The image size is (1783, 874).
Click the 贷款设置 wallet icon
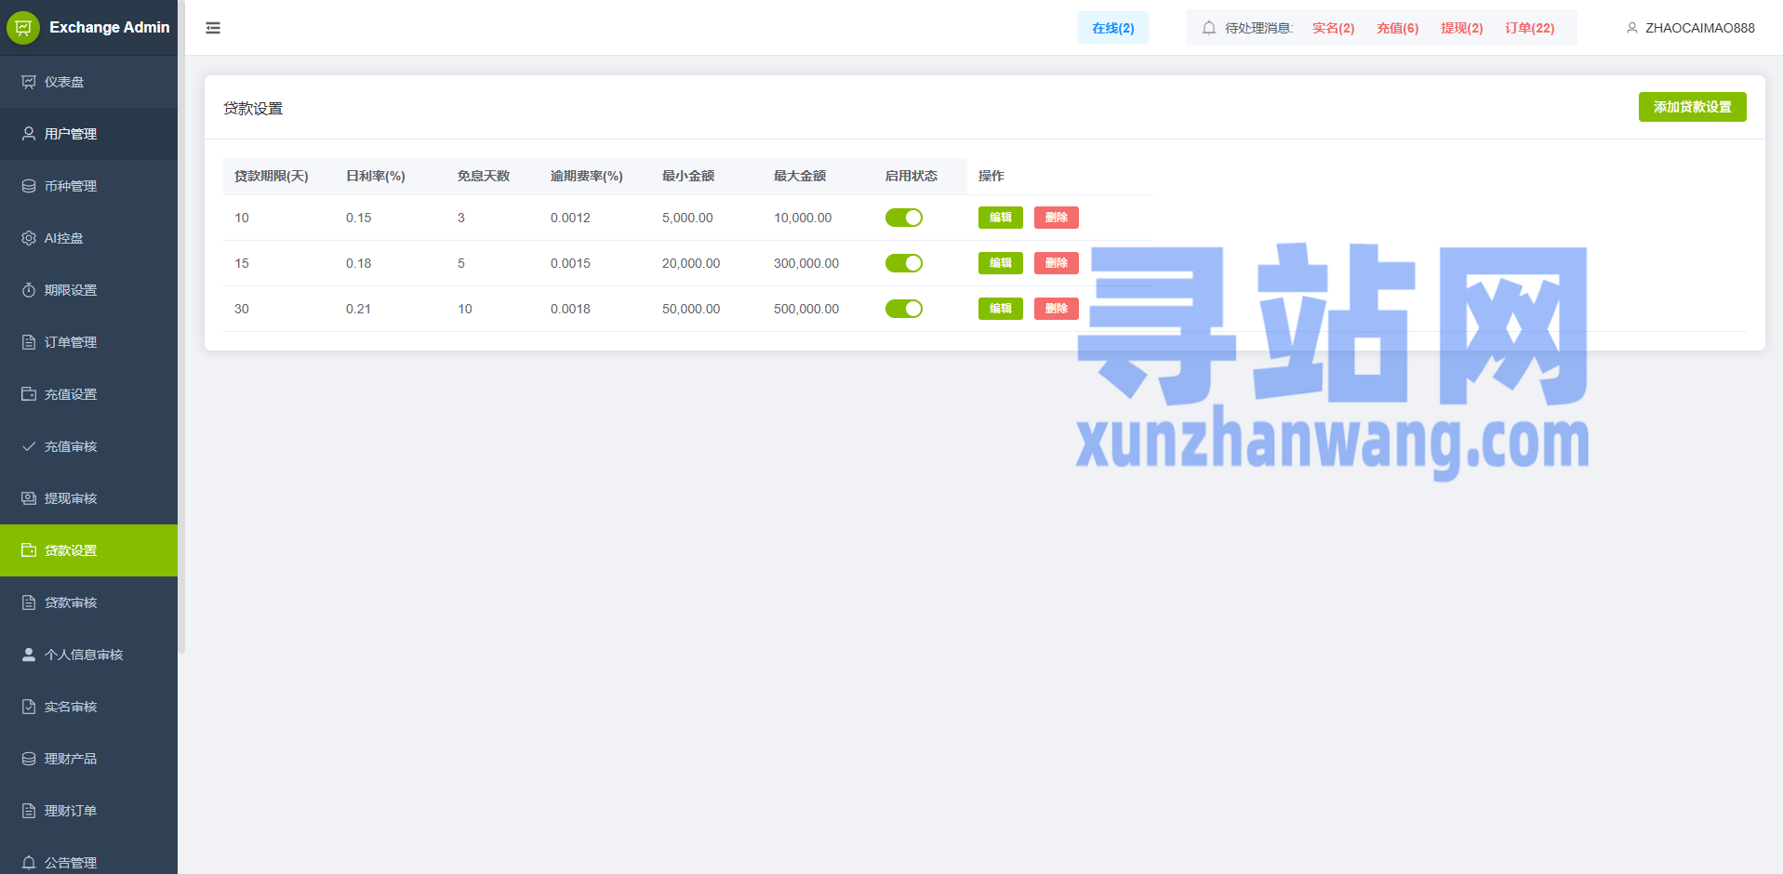pos(29,550)
